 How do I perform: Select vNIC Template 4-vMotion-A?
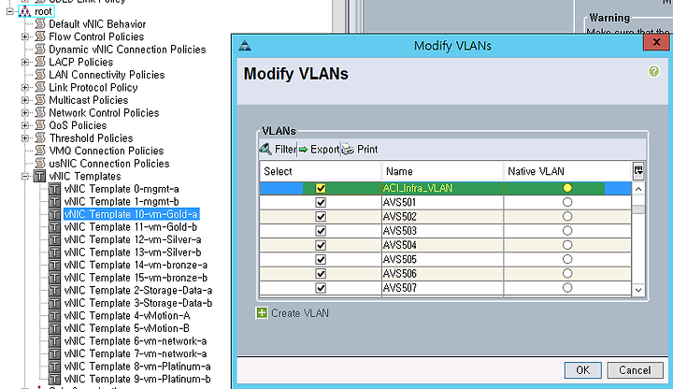pyautogui.click(x=127, y=315)
